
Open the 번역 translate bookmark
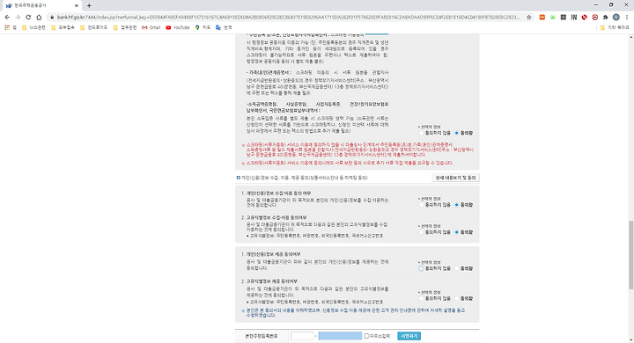point(224,27)
